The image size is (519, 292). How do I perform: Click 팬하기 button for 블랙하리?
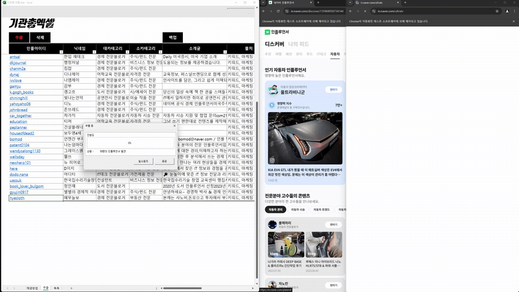(333, 225)
